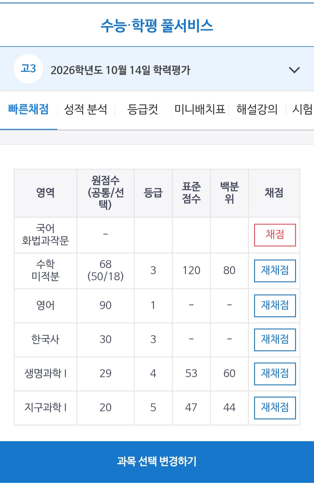Click 재채점 for 수학 미적분
The width and height of the screenshot is (314, 483).
click(x=275, y=271)
